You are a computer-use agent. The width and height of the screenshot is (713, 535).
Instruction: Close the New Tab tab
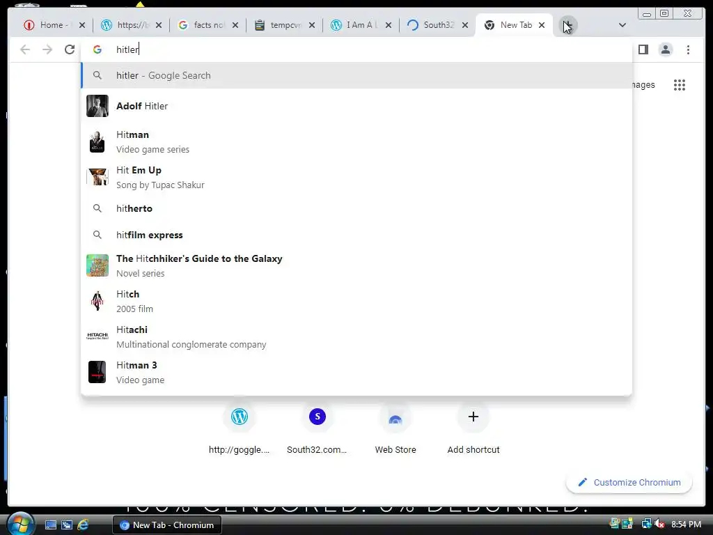(x=542, y=26)
